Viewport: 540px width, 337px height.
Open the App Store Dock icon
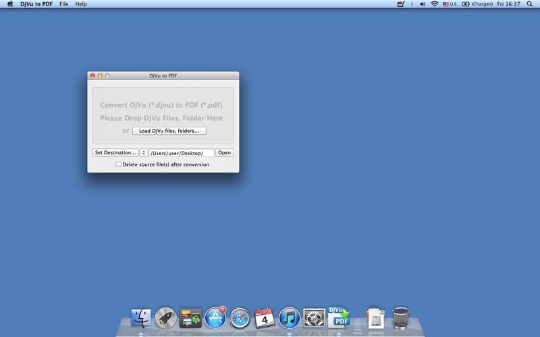point(215,317)
